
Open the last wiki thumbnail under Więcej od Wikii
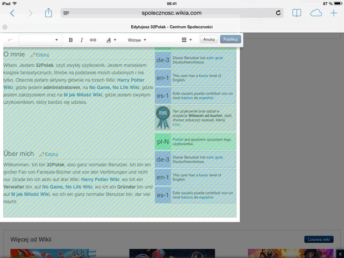[291, 253]
